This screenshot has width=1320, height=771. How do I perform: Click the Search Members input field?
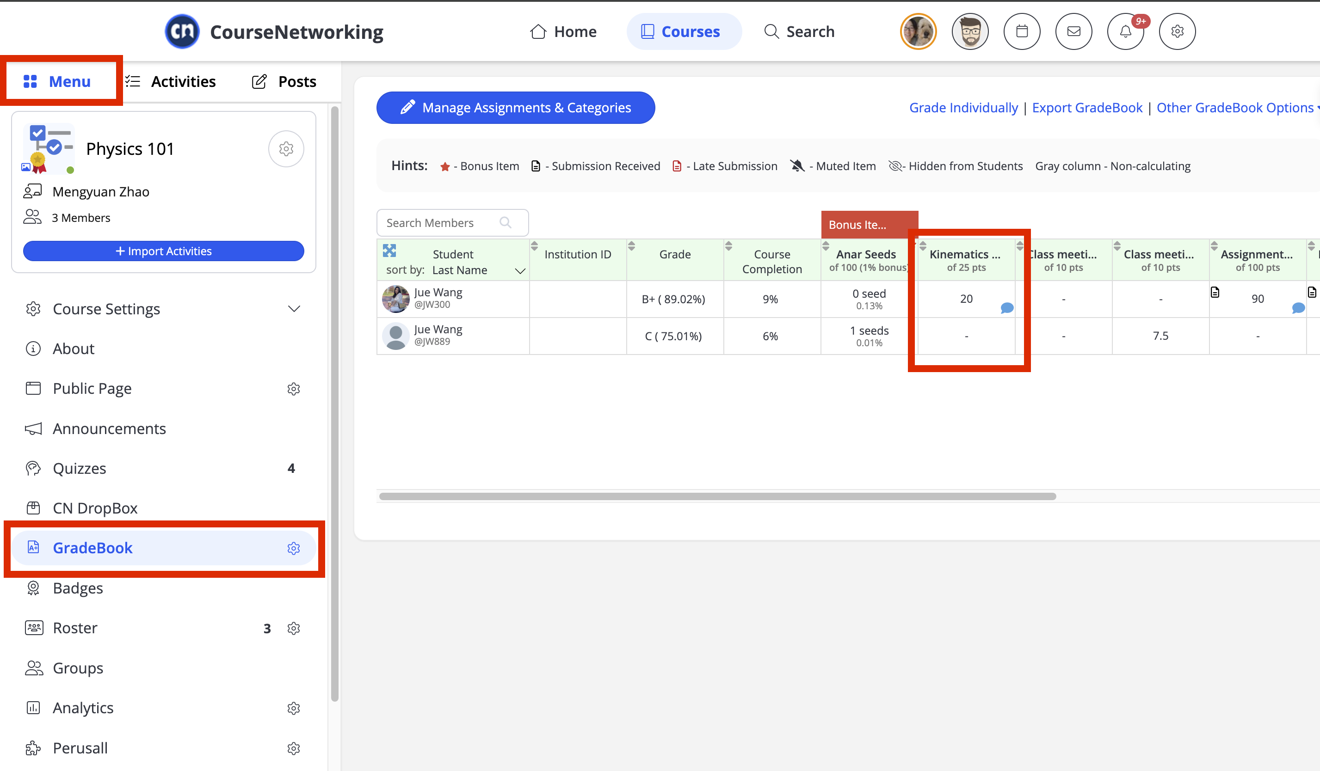pyautogui.click(x=453, y=223)
